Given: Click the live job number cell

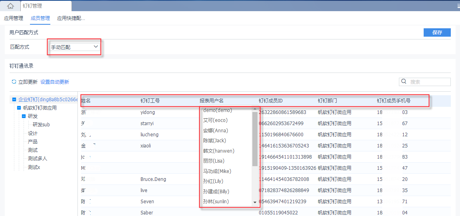Looking at the screenshot, I should [144, 190].
